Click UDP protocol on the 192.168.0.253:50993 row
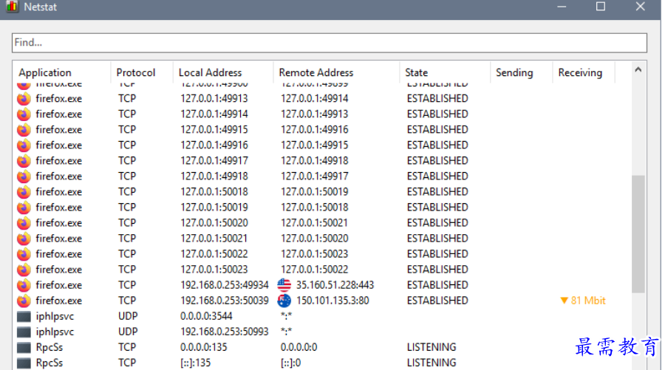The width and height of the screenshot is (665, 370). (128, 332)
